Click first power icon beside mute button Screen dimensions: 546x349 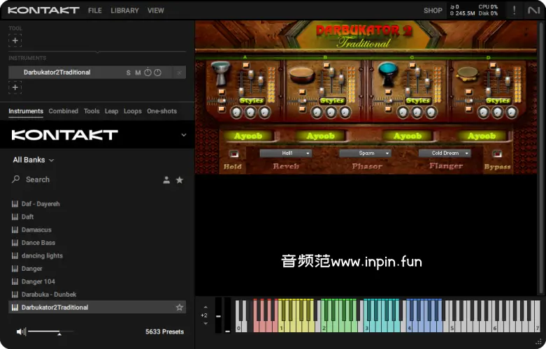[148, 73]
